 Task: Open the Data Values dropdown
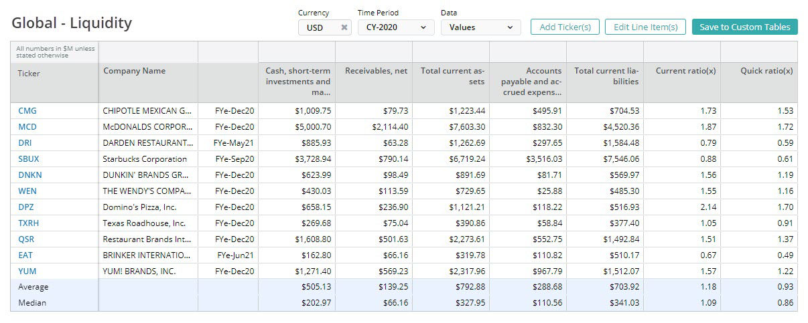click(x=481, y=27)
